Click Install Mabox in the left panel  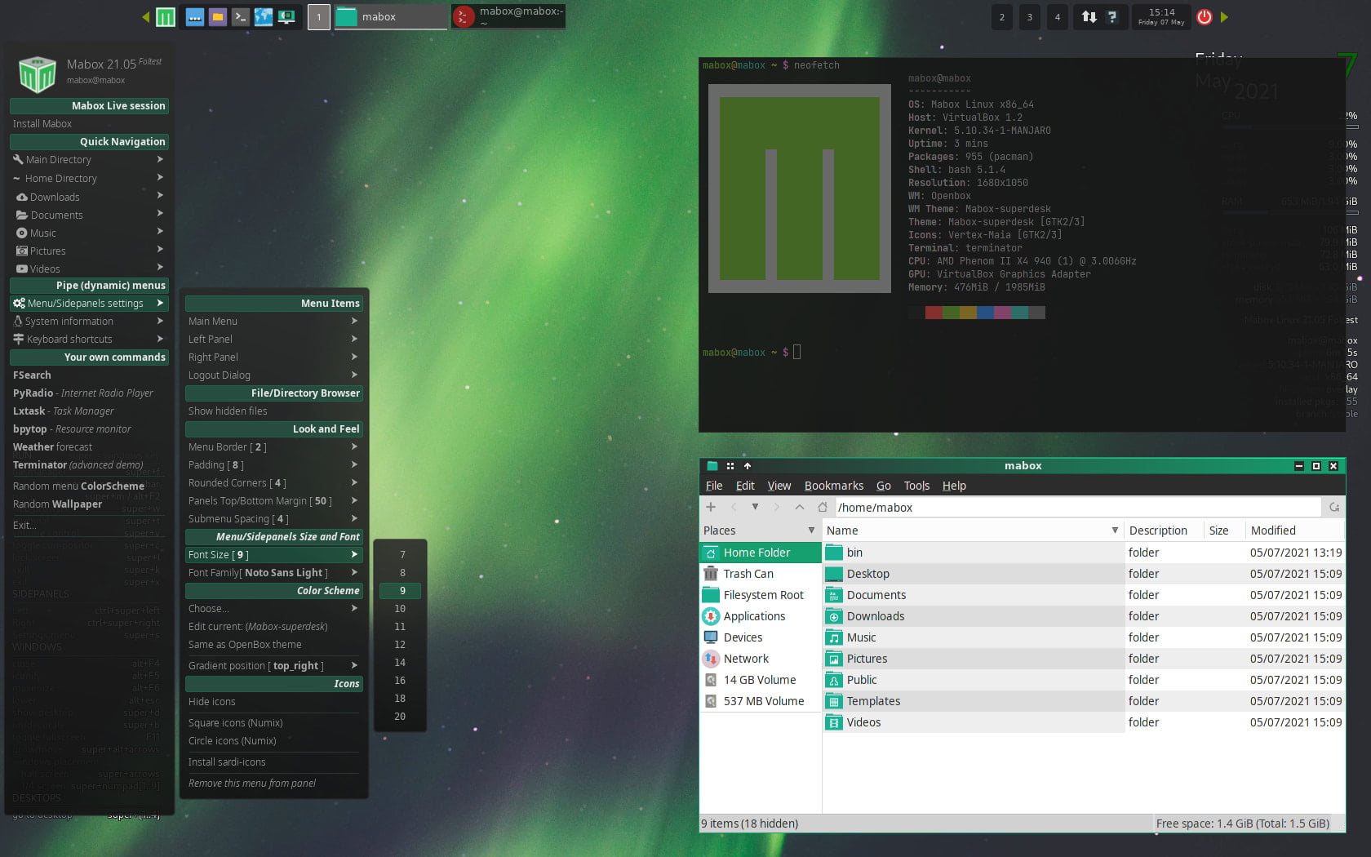42,123
